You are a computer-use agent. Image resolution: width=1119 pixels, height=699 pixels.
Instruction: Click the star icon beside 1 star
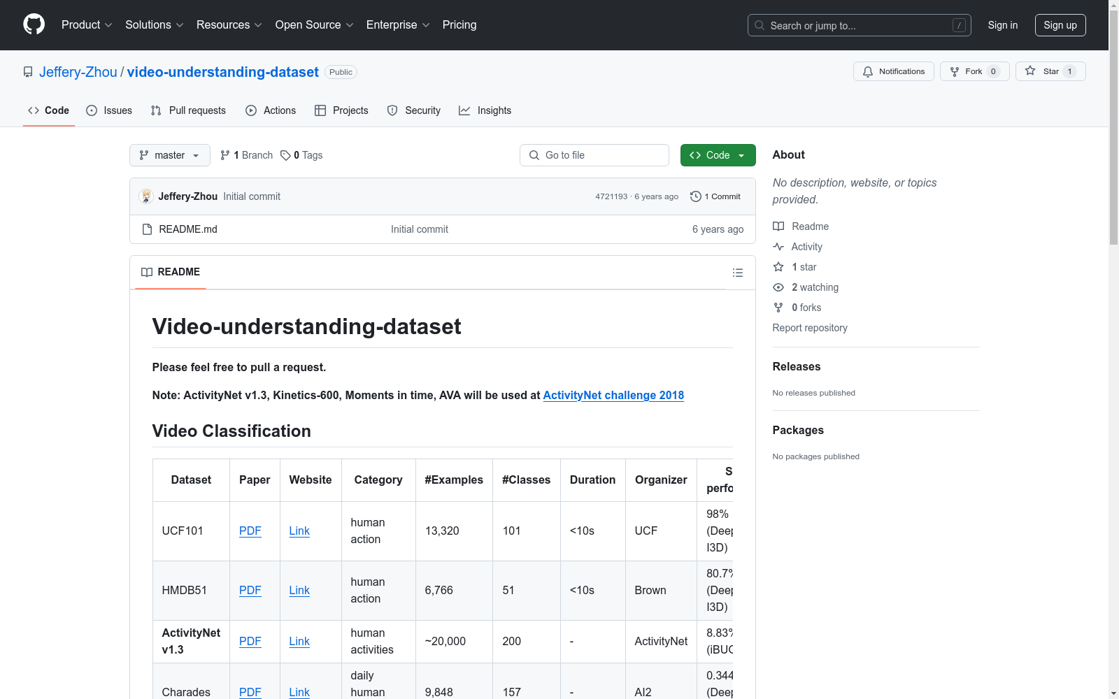coord(778,267)
